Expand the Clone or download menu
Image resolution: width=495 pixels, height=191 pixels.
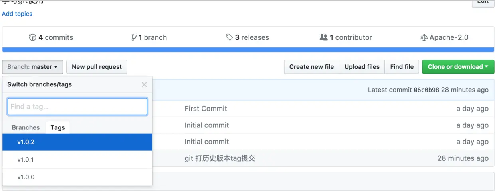pos(458,67)
